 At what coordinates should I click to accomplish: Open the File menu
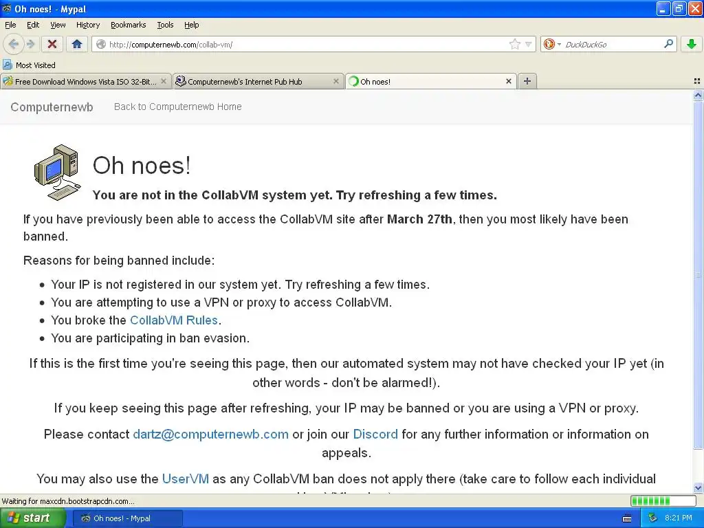(x=10, y=25)
